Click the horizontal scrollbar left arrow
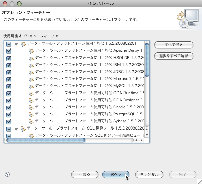Viewport: 202px width, 184px height. click(136, 140)
